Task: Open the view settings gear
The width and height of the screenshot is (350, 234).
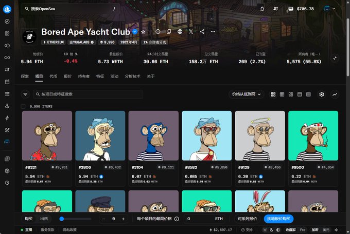Action: [322, 94]
